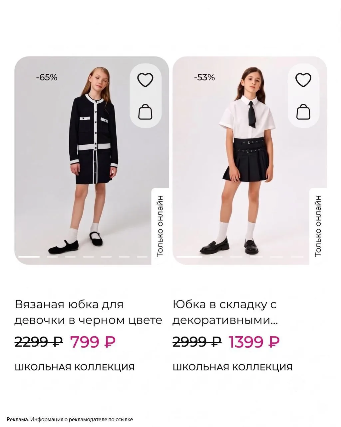Click the 1399 ₽ sale price
The image size is (341, 427).
point(254,342)
